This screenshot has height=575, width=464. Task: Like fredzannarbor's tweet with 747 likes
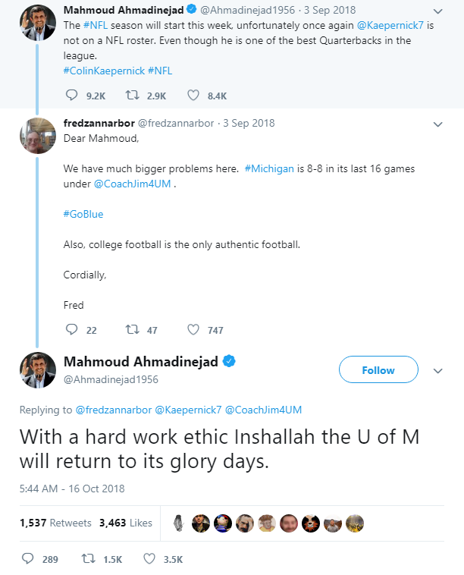pyautogui.click(x=193, y=330)
